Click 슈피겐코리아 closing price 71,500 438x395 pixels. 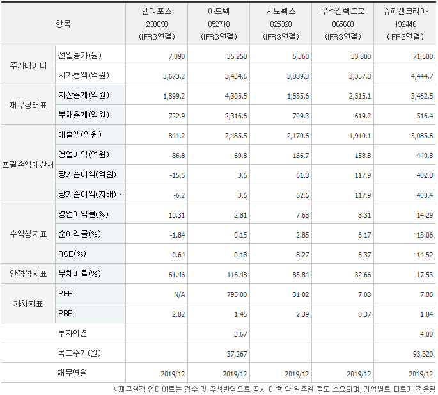coord(423,56)
